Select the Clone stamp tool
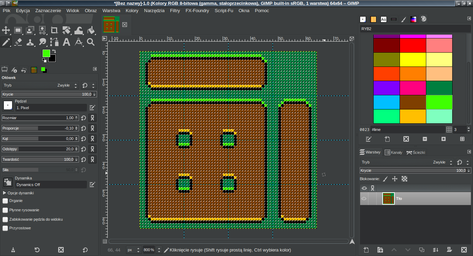Screen dimensions: 473x256 click(30, 42)
